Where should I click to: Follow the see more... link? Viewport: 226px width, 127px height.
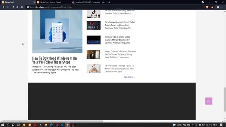[x=129, y=77]
